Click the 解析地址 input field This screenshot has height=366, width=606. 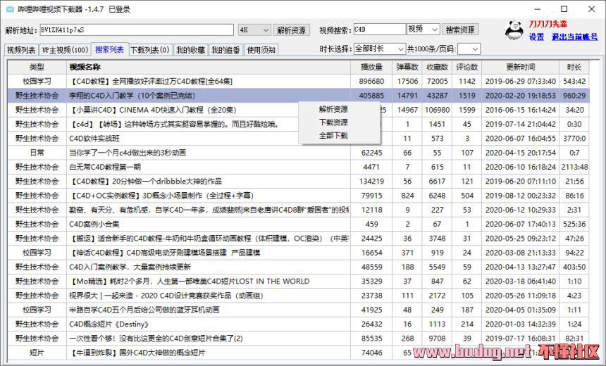pos(137,30)
